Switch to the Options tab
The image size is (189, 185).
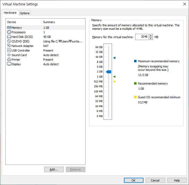point(25,13)
